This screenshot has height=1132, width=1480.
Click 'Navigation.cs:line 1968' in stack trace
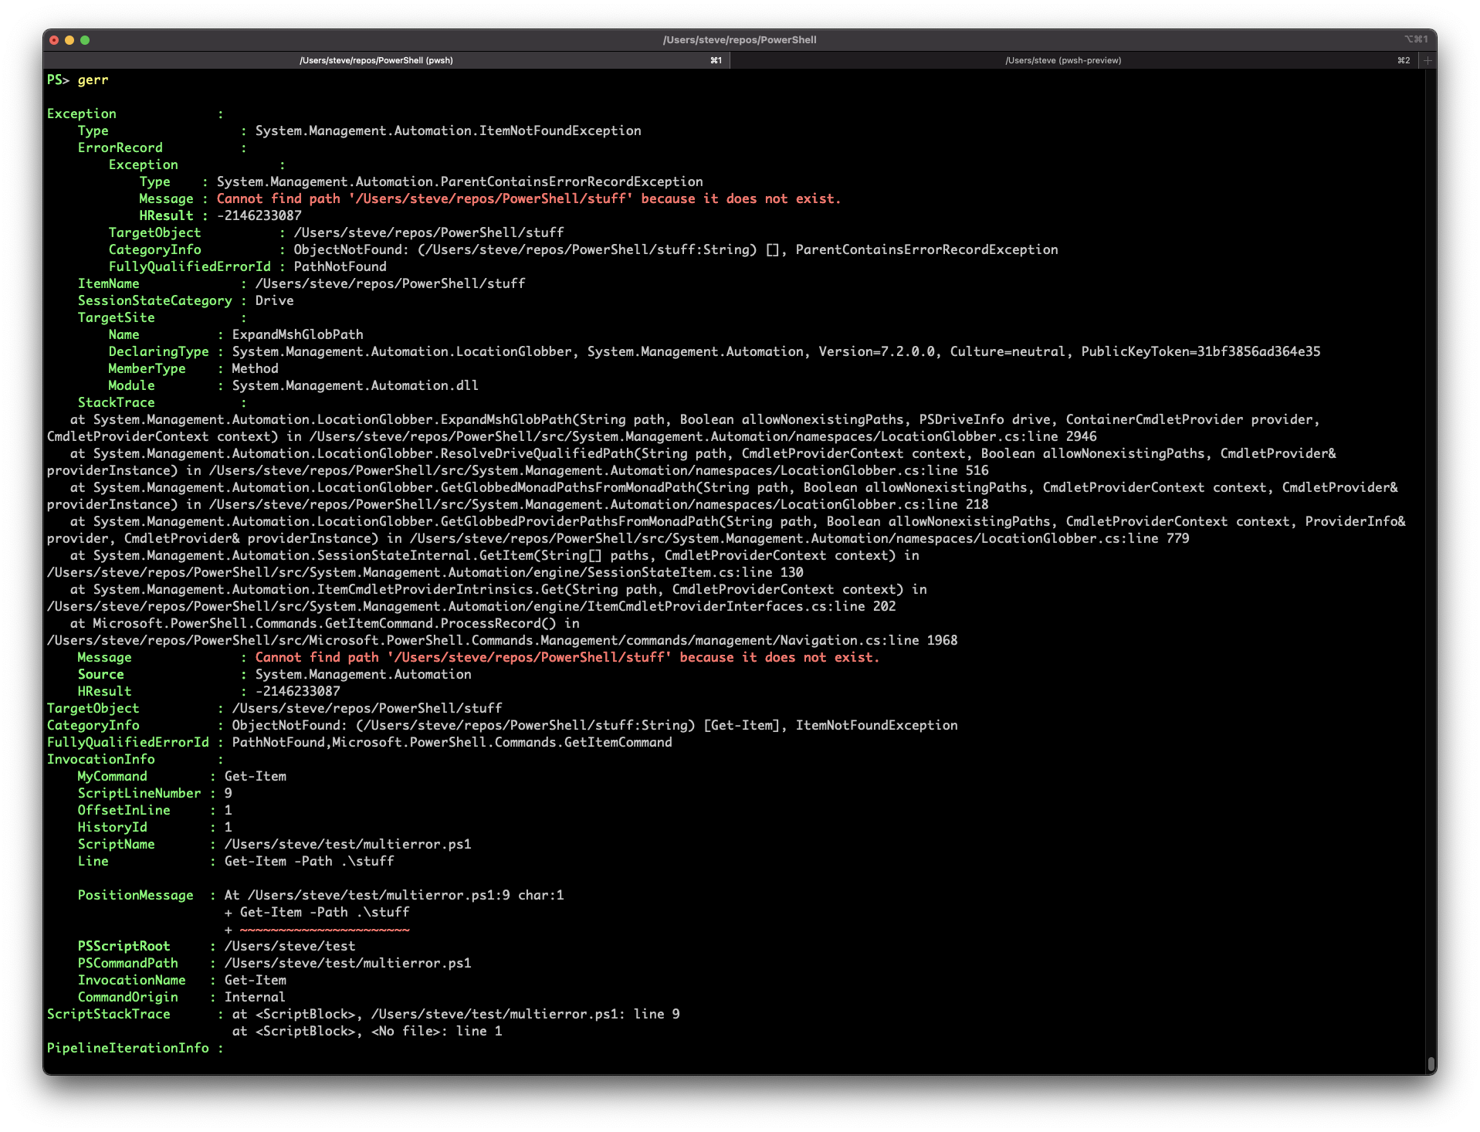click(869, 640)
